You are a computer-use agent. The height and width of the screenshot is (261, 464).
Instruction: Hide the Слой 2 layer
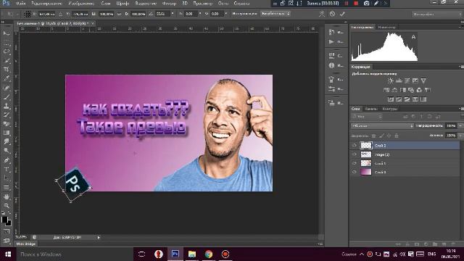(355, 145)
